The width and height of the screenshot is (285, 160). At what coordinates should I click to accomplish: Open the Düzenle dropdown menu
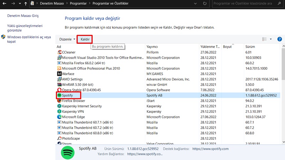[67, 39]
